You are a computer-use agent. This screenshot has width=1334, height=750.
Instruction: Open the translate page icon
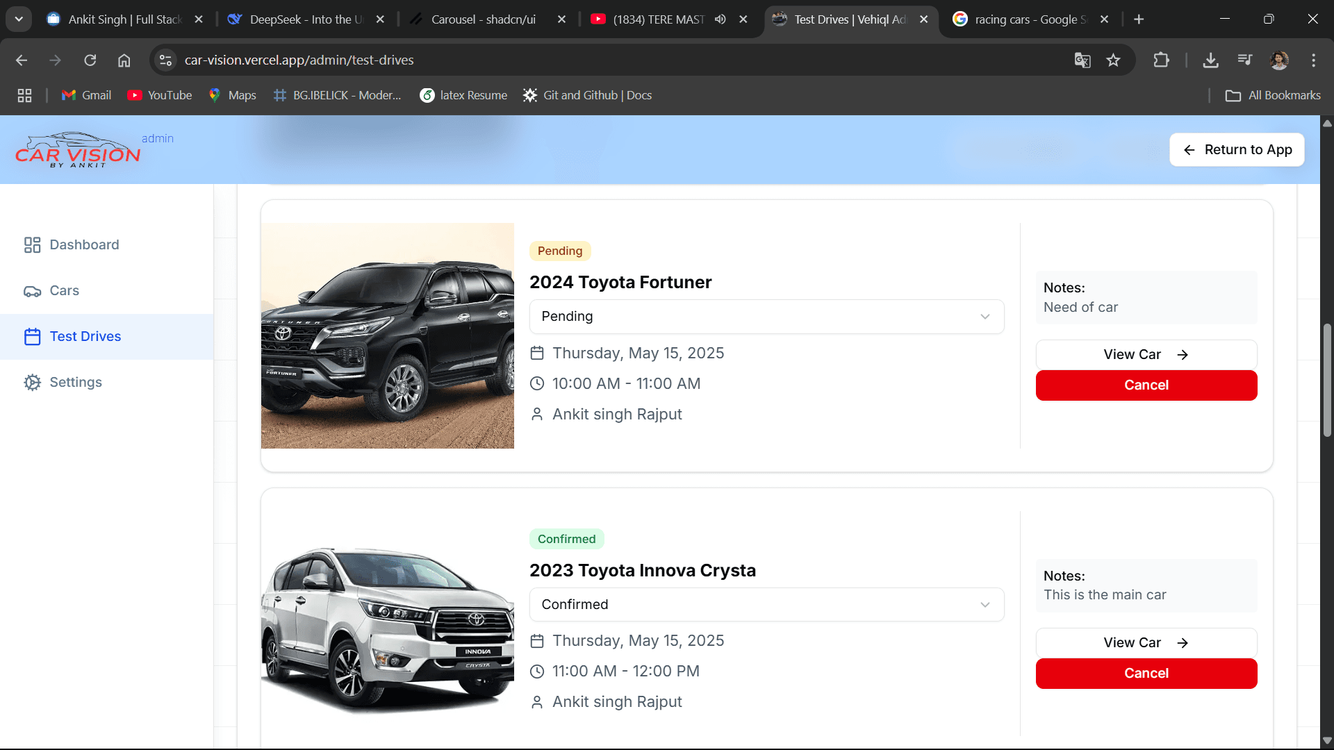point(1082,60)
